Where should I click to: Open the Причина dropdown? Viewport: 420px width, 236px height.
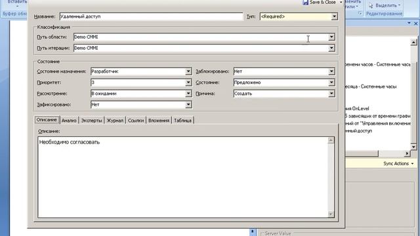click(331, 93)
